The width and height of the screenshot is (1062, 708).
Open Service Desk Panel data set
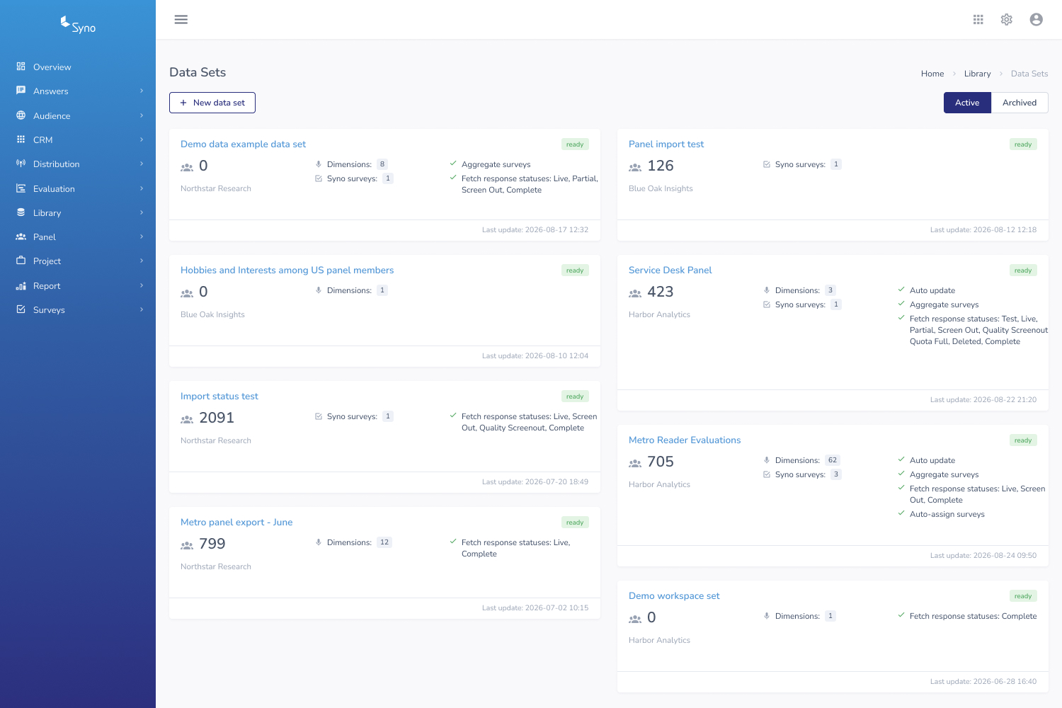(670, 270)
